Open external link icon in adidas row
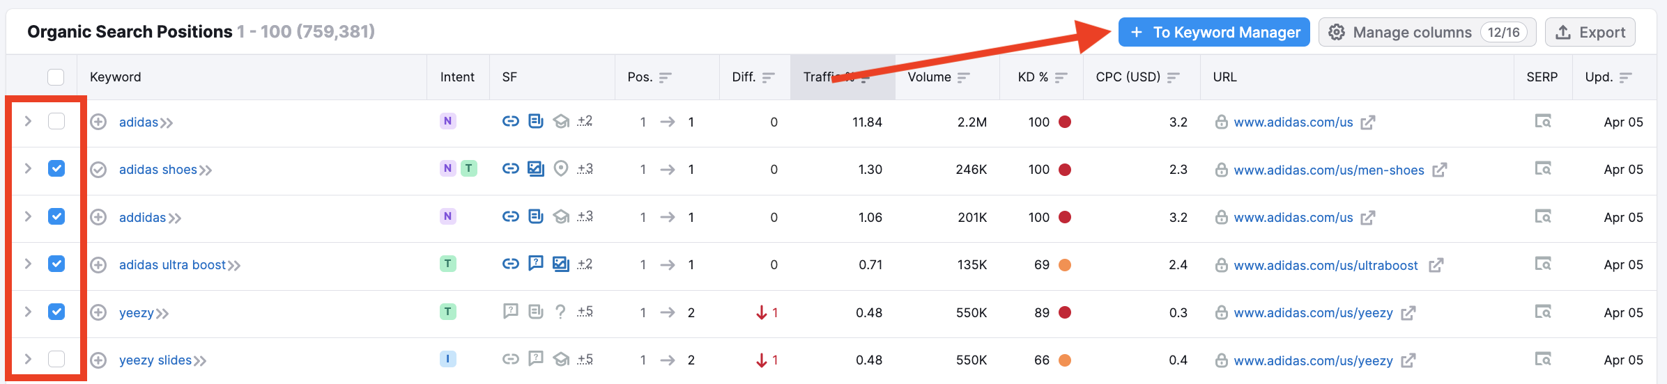Screen dimensions: 1667x384 [x=1368, y=122]
